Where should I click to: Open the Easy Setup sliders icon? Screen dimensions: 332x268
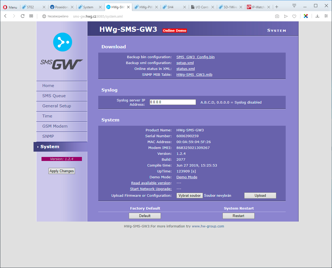coord(326,16)
